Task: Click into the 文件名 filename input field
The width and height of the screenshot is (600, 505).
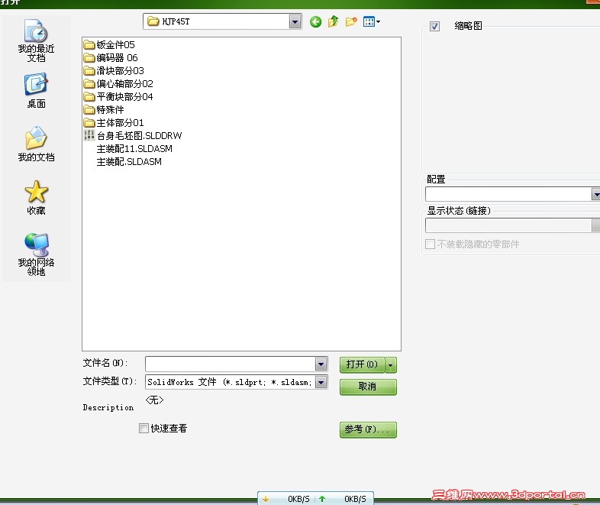Action: 231,364
